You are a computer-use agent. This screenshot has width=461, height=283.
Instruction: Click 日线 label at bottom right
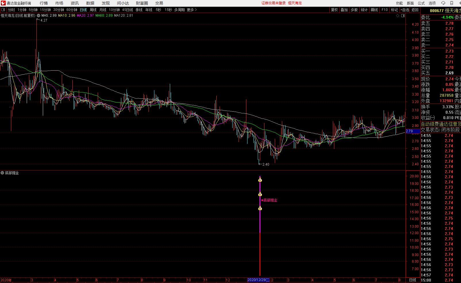click(x=413, y=280)
